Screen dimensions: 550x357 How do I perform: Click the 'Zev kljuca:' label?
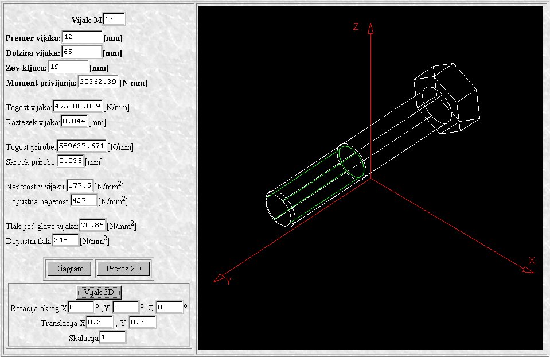click(26, 68)
